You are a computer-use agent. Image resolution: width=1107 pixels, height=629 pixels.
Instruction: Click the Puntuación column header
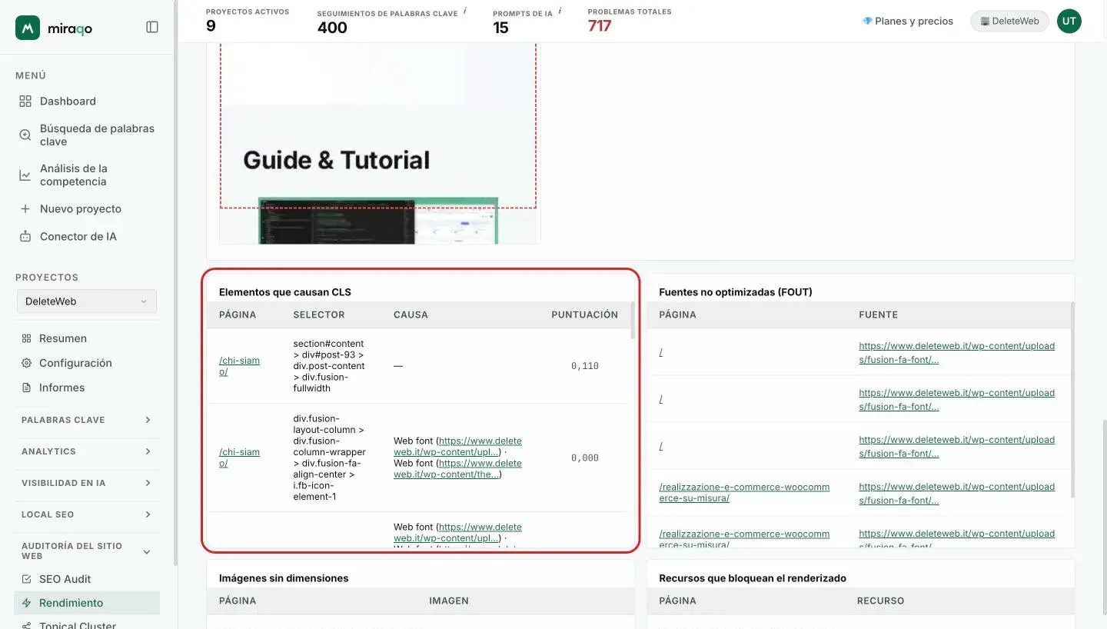tap(584, 314)
